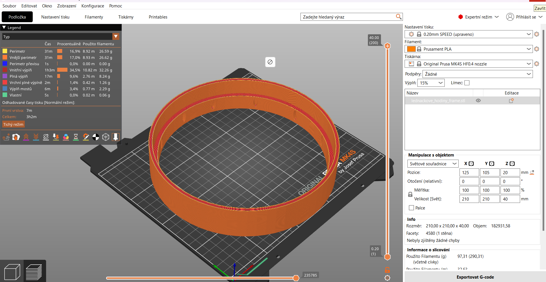Collapse the Legend panel triangle

click(4, 27)
